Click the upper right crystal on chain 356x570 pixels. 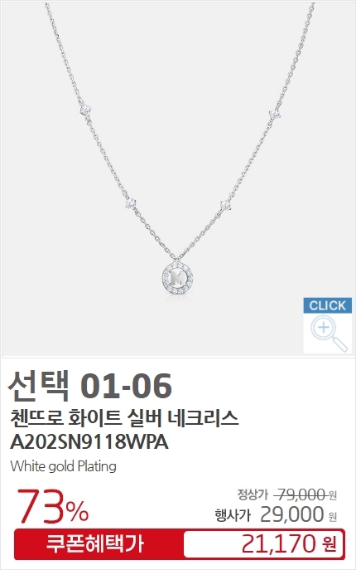tap(275, 114)
